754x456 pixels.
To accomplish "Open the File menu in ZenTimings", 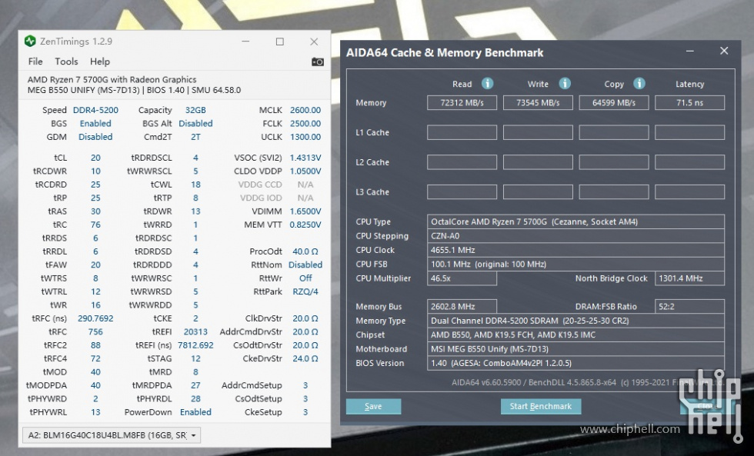I will [x=35, y=62].
